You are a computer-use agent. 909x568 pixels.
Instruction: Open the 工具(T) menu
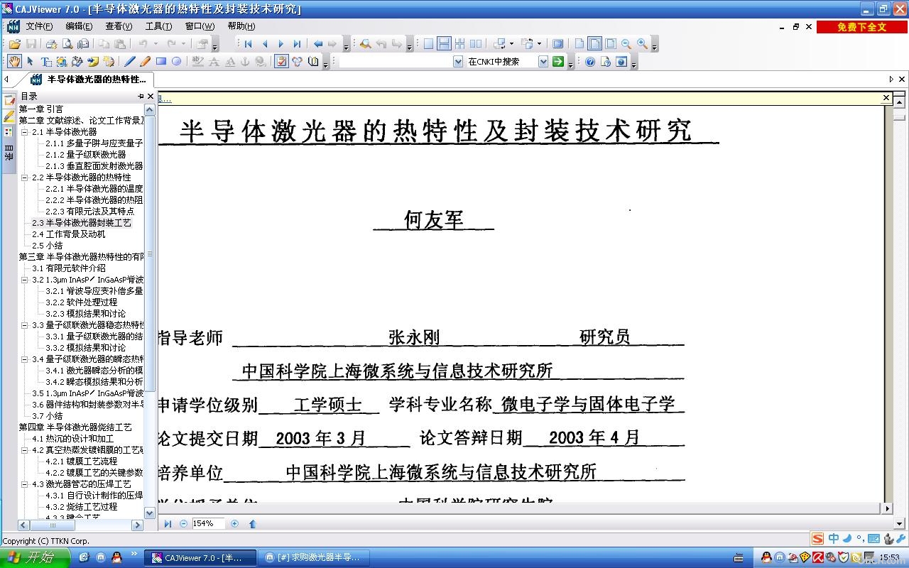pos(158,26)
